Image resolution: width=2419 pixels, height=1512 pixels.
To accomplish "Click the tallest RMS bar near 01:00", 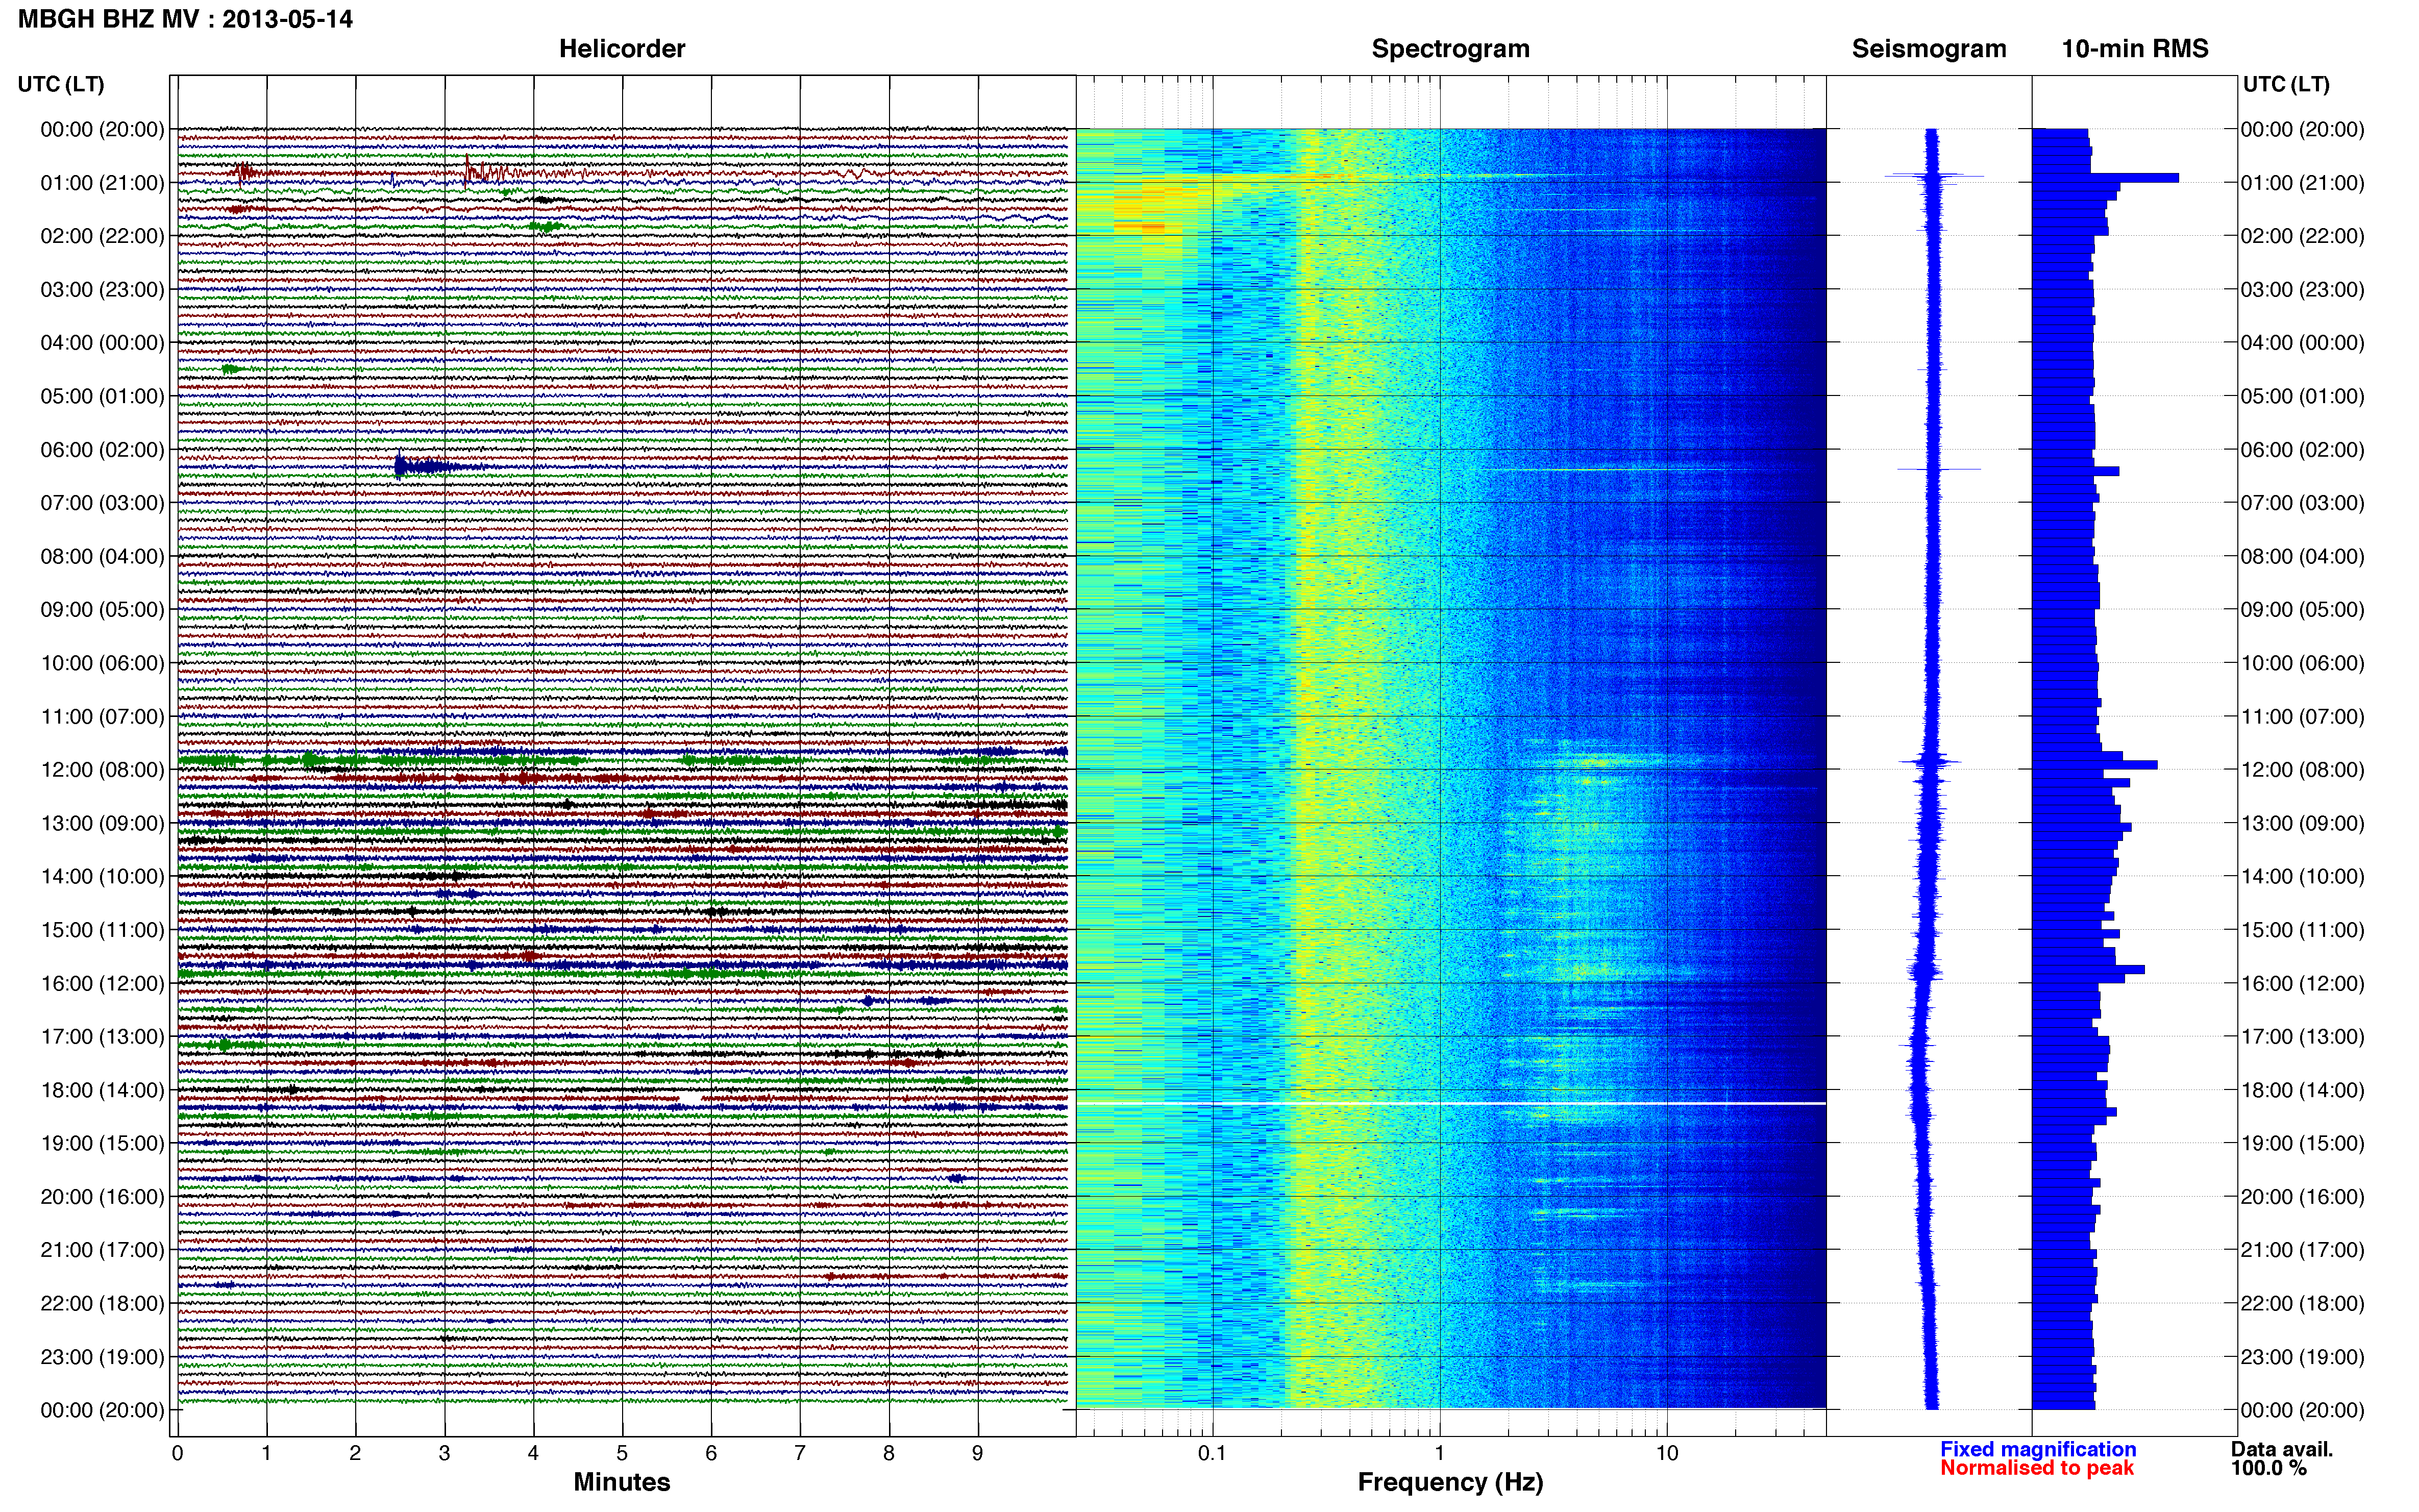I will pyautogui.click(x=2105, y=178).
